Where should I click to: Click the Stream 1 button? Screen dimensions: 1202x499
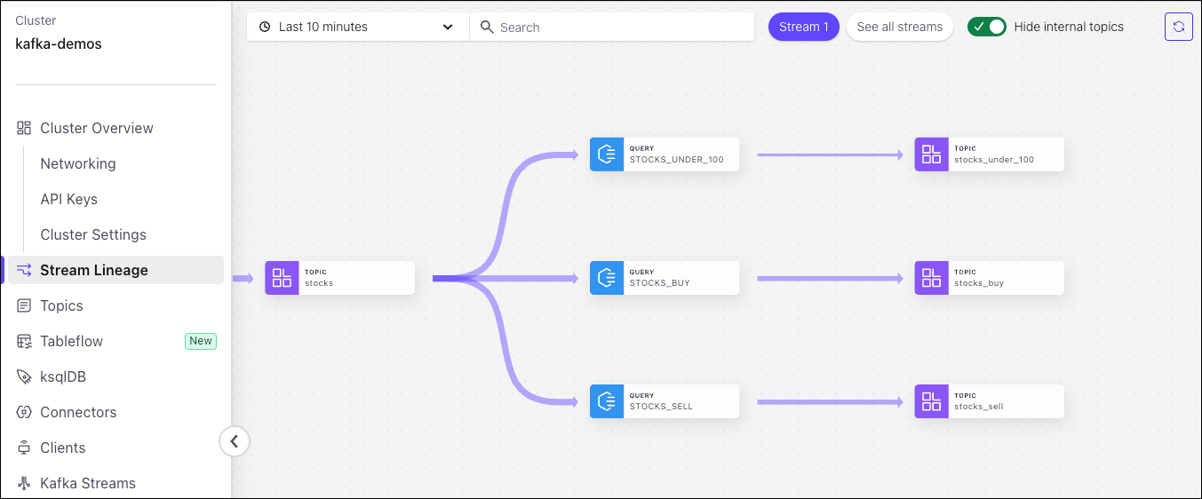click(x=803, y=27)
